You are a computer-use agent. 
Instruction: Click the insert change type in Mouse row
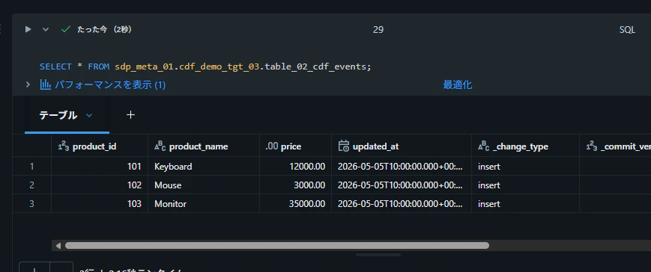(526, 185)
